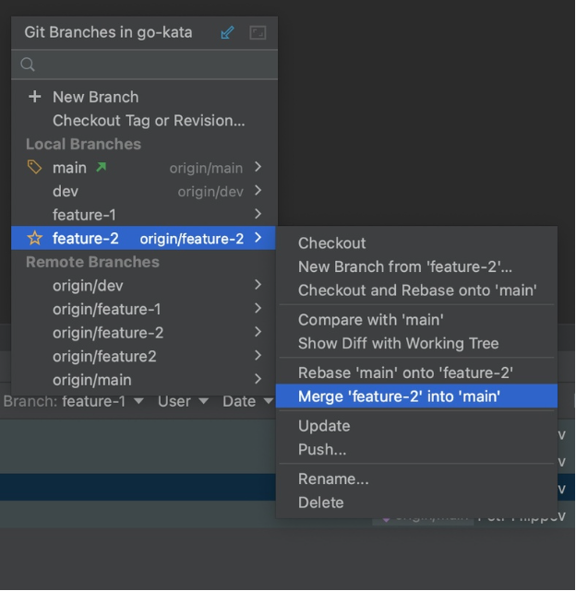
Task: Open the Branch: feature-1 filter dropdown
Action: pos(74,402)
